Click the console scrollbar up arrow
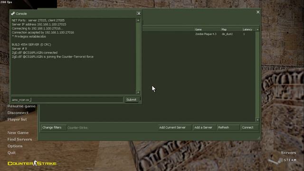304x171 pixels. pyautogui.click(x=138, y=20)
